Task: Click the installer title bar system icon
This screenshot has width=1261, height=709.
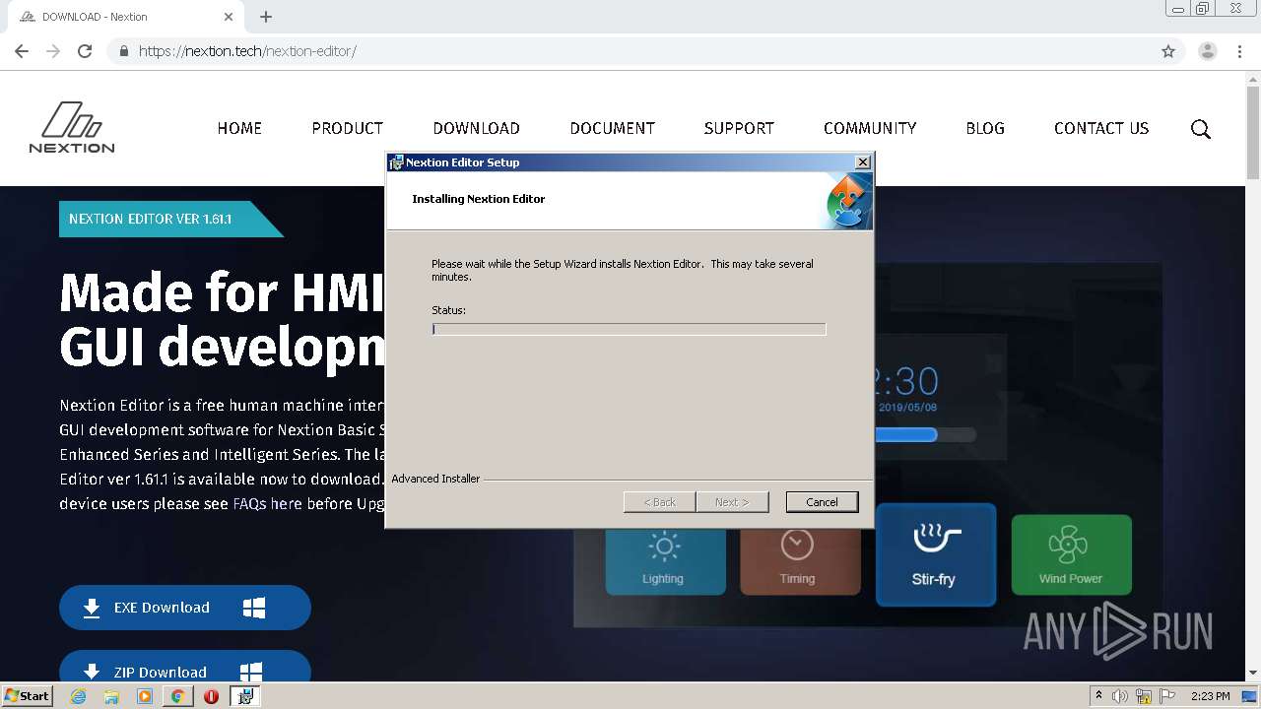Action: pyautogui.click(x=396, y=162)
